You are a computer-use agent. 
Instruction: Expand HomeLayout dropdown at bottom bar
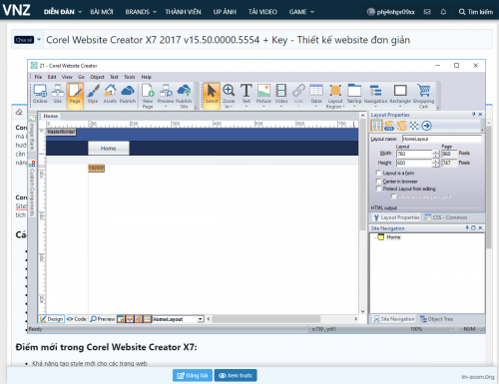[201, 319]
